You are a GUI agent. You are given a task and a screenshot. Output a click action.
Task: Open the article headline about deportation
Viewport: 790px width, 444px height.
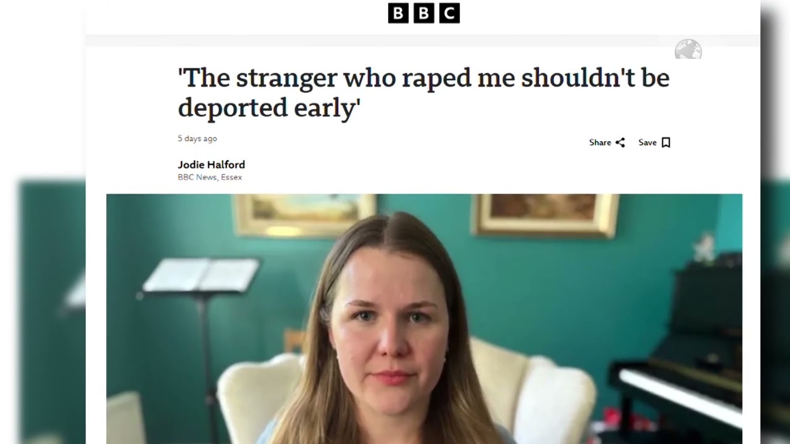(423, 92)
